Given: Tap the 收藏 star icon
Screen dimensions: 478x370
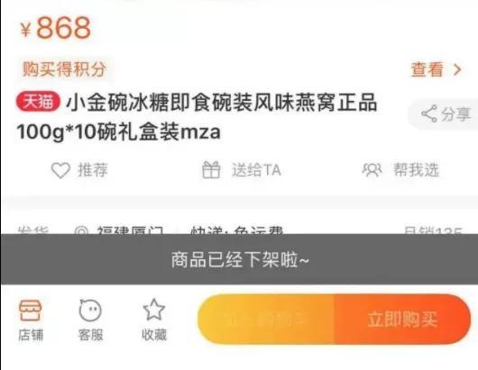Looking at the screenshot, I should click(154, 310).
